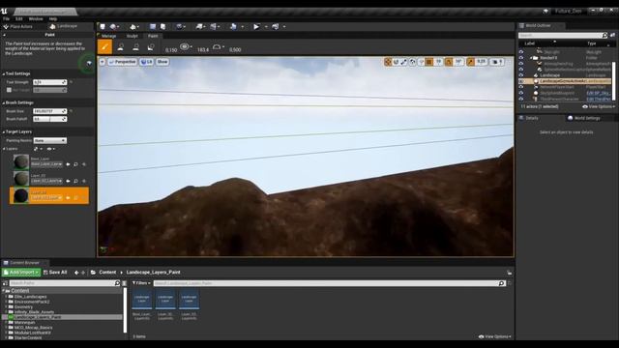619x348 pixels.
Task: Open the Help menu
Action: click(x=53, y=18)
